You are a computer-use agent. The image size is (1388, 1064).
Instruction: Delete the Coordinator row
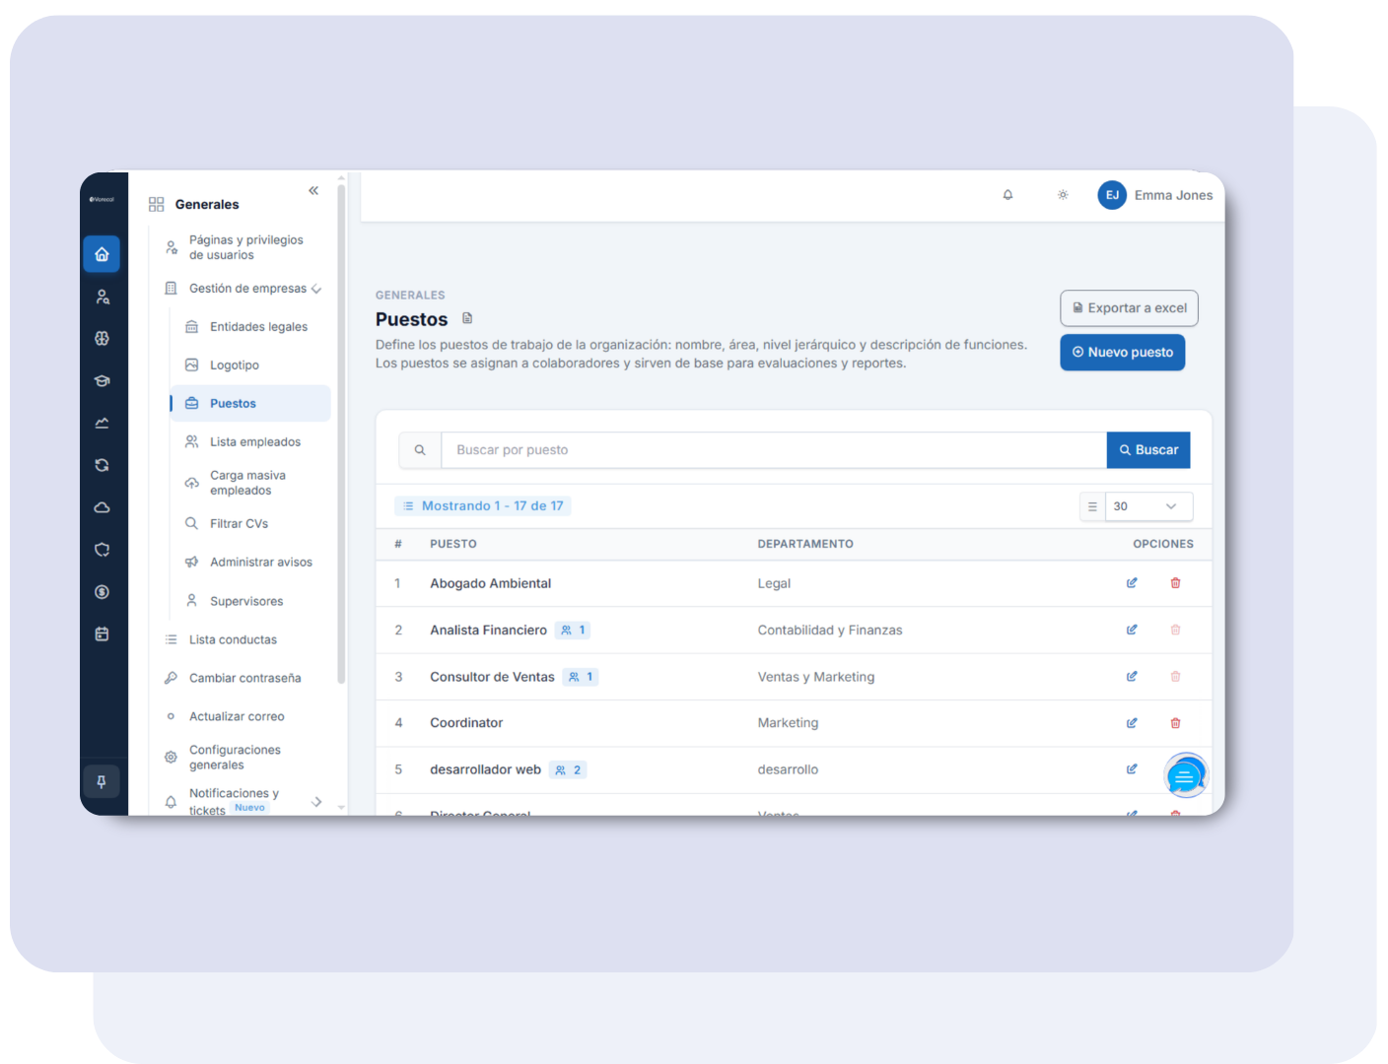point(1175,723)
